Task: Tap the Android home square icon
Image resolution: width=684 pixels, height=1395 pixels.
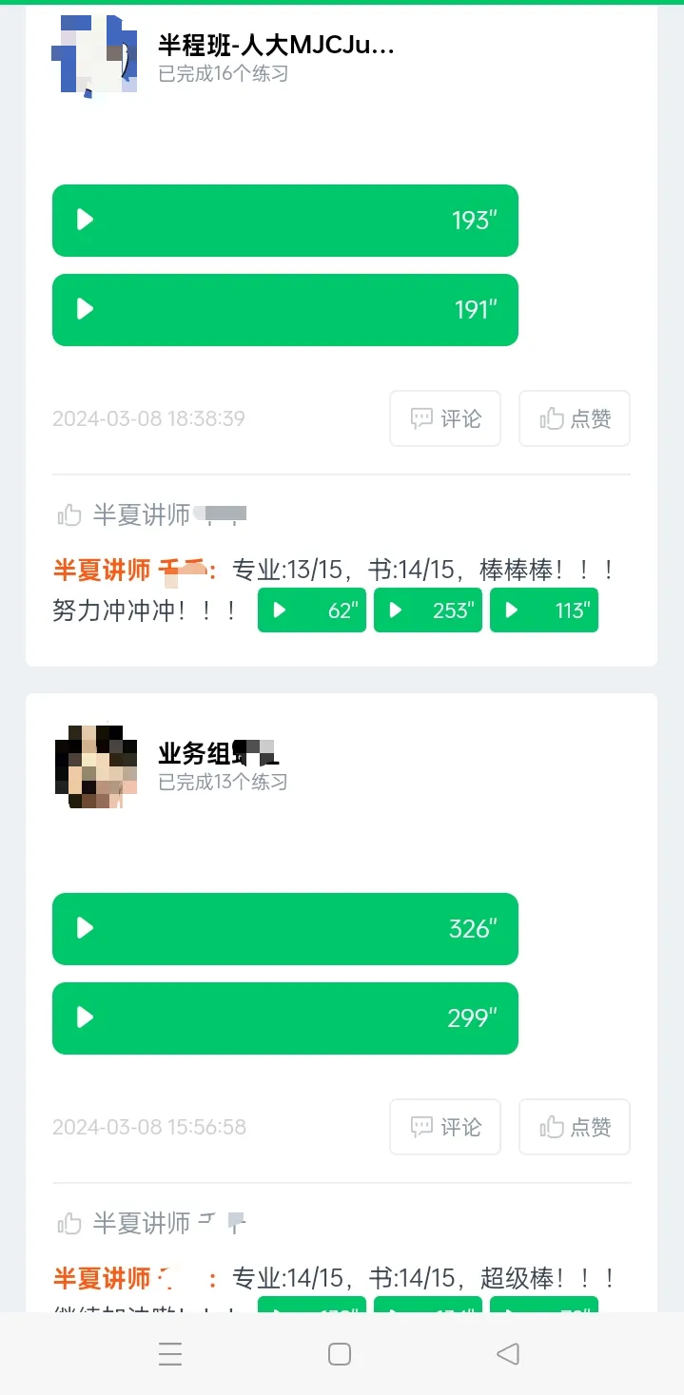Action: [340, 1354]
